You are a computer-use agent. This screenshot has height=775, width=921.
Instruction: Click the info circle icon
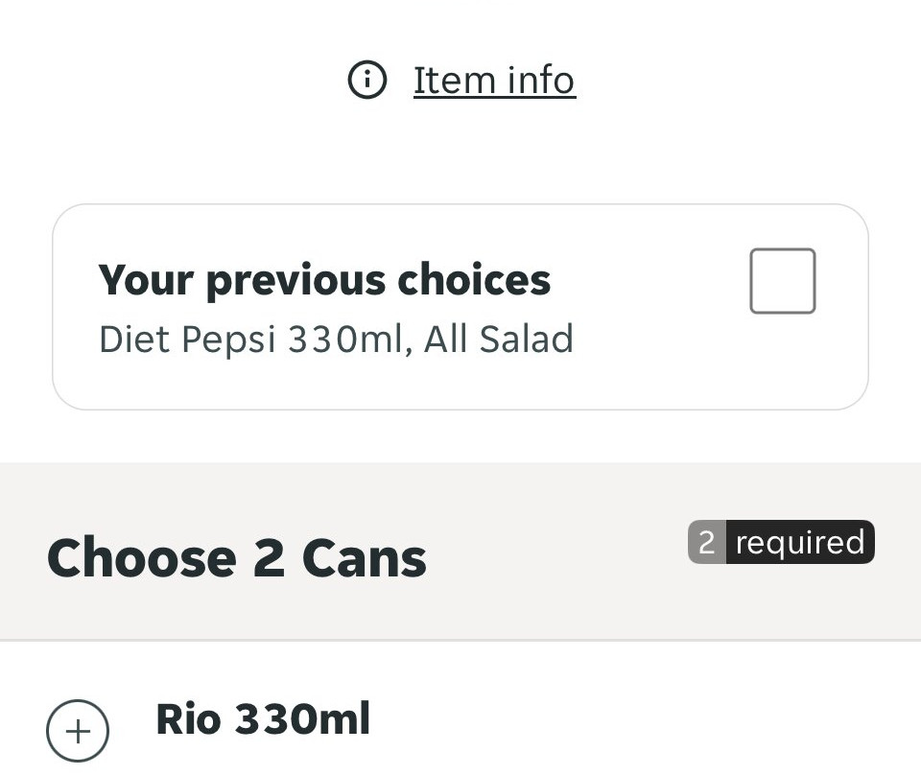pyautogui.click(x=366, y=81)
